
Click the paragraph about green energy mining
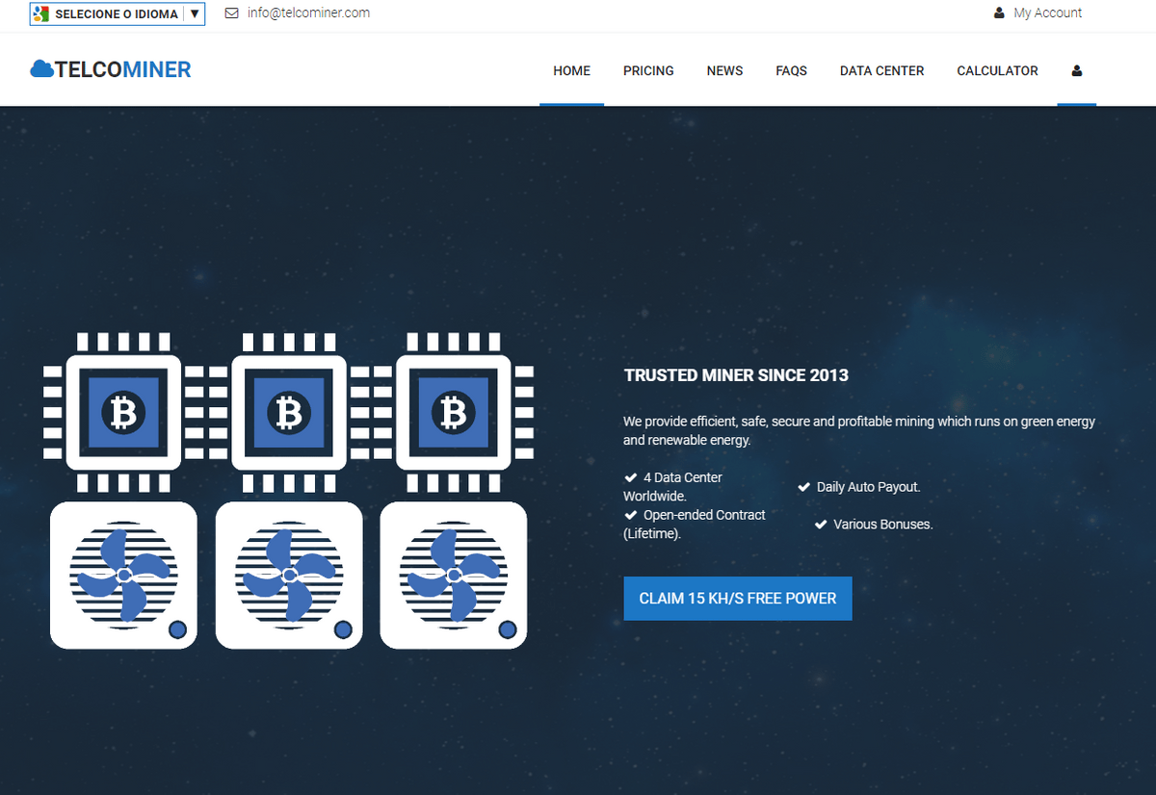pos(859,431)
